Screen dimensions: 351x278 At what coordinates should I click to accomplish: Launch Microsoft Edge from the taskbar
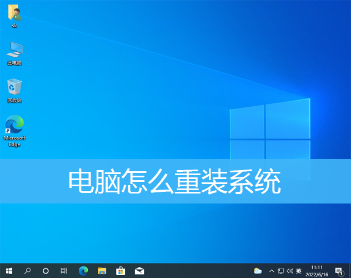point(83,271)
